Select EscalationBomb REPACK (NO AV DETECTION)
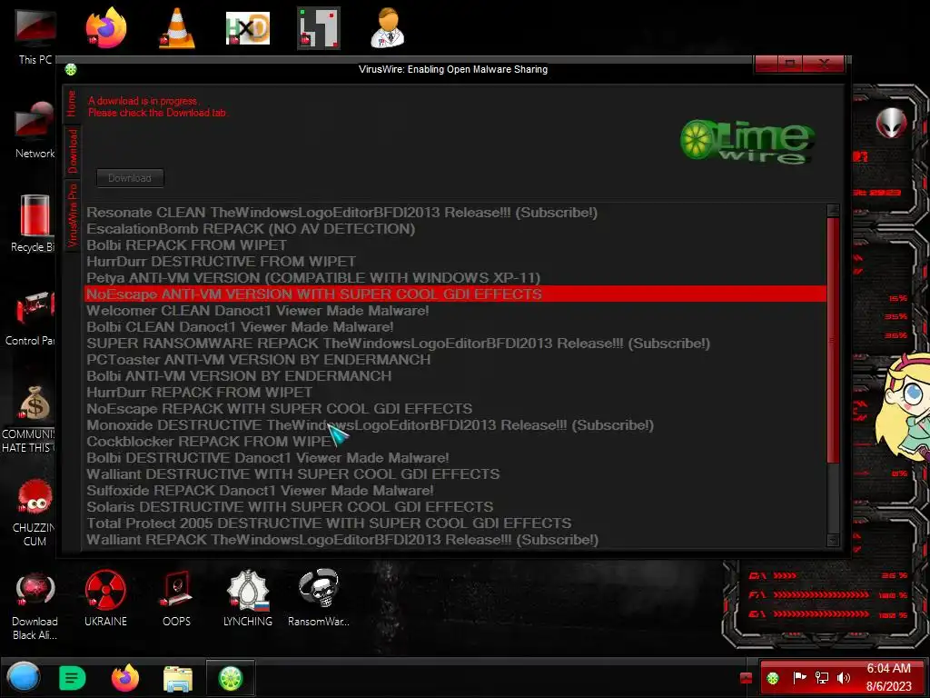This screenshot has width=930, height=698. (456, 229)
